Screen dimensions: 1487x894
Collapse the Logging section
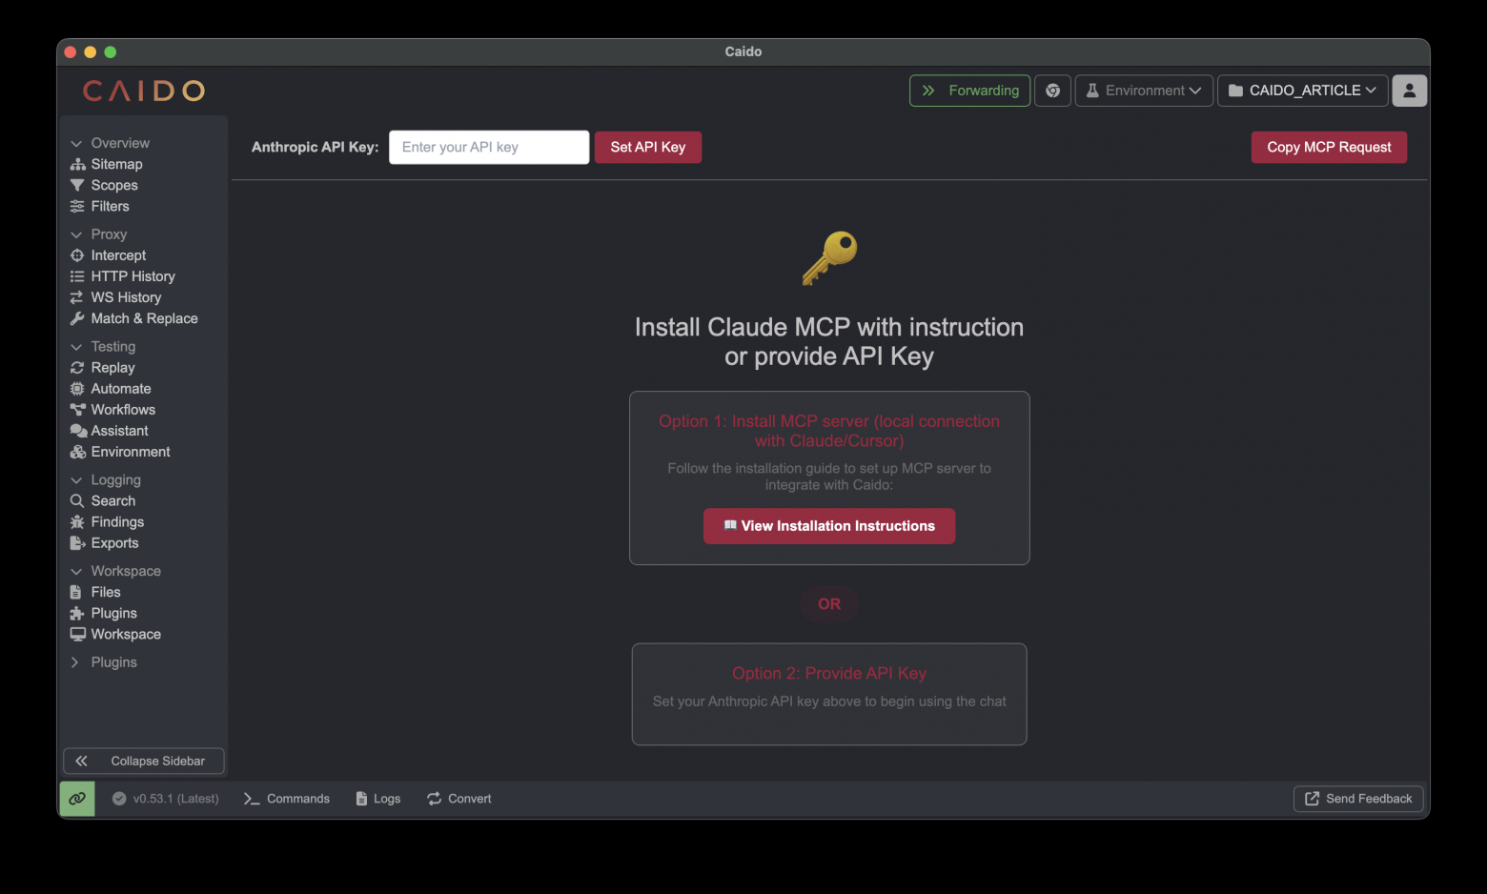(x=76, y=480)
